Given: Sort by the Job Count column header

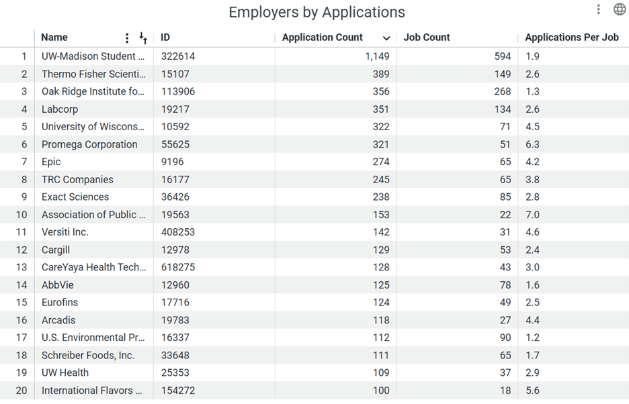Looking at the screenshot, I should tap(427, 38).
